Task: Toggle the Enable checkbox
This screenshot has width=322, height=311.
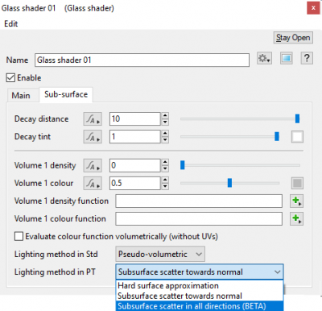Action: (x=10, y=78)
